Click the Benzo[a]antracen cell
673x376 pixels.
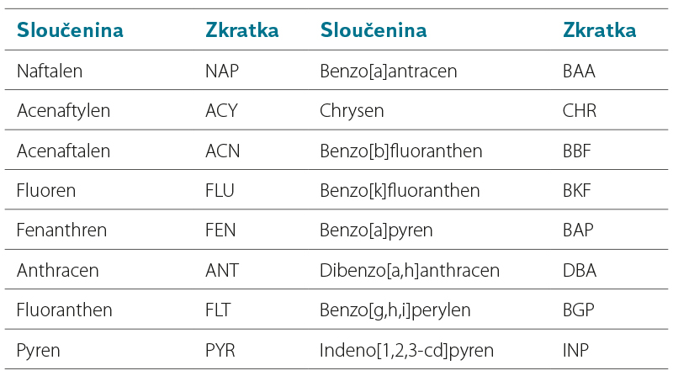pos(389,71)
